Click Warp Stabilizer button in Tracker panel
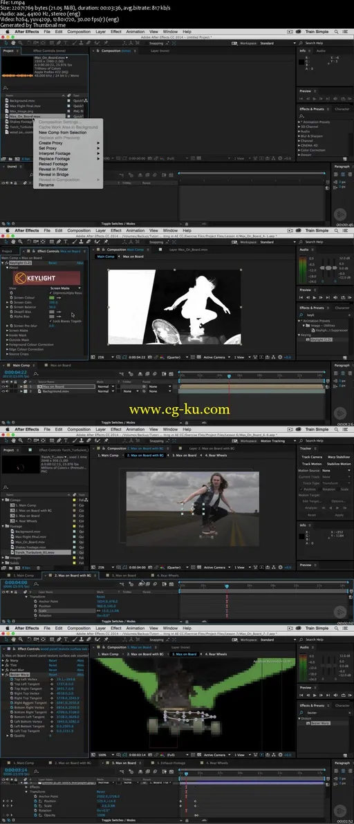 click(x=339, y=457)
